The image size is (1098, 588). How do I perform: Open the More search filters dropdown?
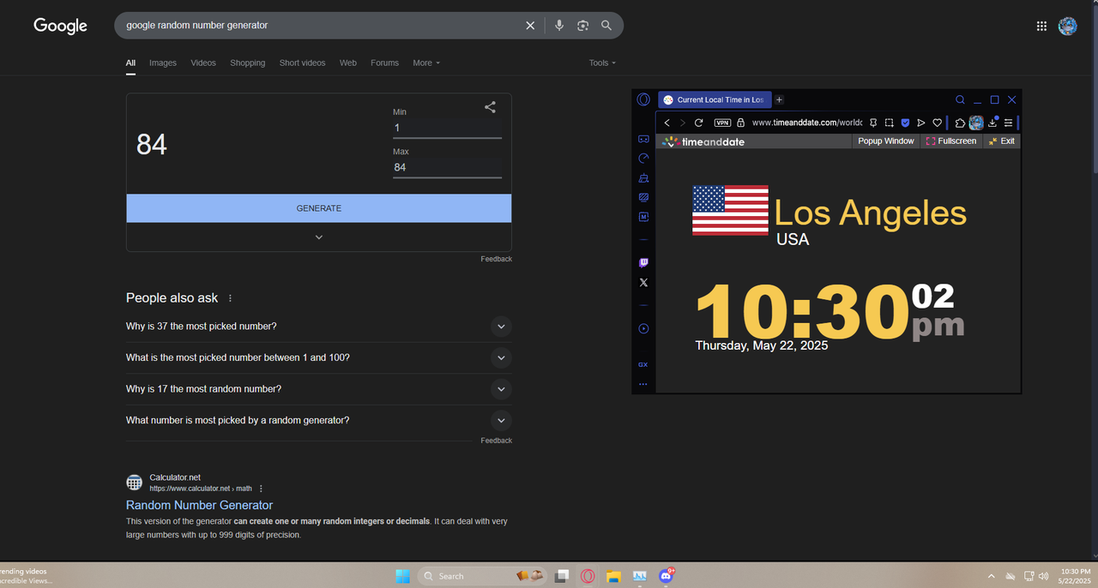point(426,63)
